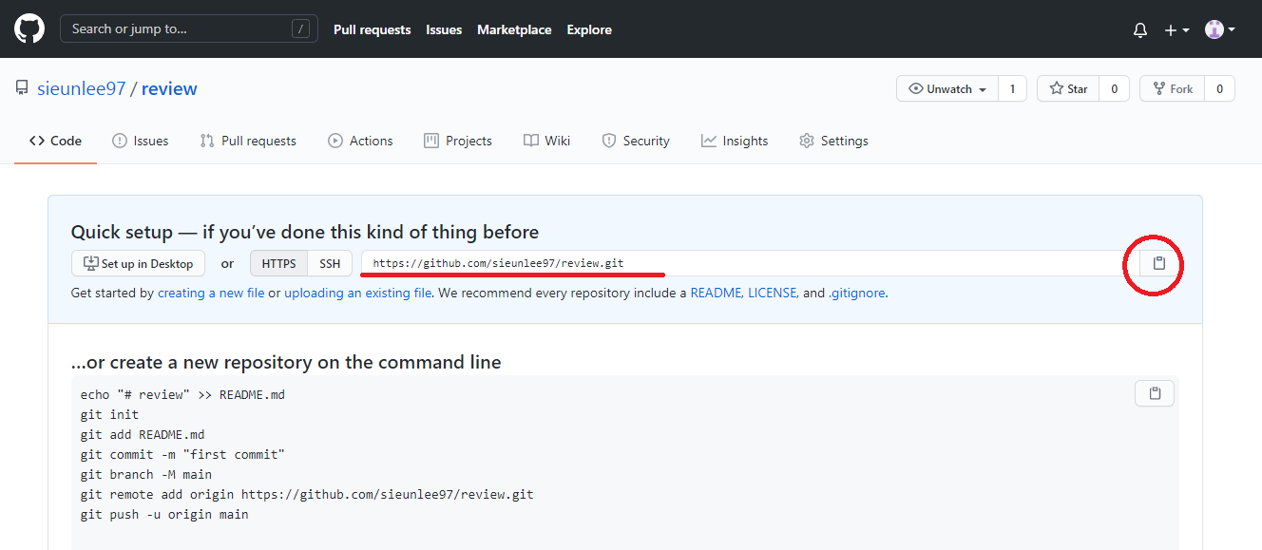Open Issues in top navigation
Image resolution: width=1262 pixels, height=550 pixels.
(444, 30)
